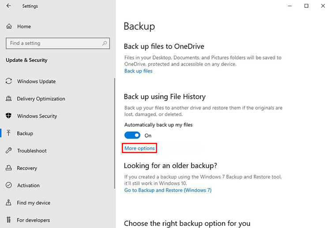This screenshot has width=331, height=228.
Task: Click the sidebar vertical scrollbar
Action: (115, 133)
